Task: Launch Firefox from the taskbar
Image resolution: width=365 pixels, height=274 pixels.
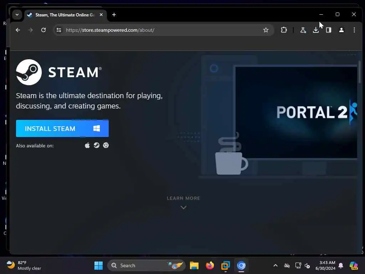Action: (210, 265)
